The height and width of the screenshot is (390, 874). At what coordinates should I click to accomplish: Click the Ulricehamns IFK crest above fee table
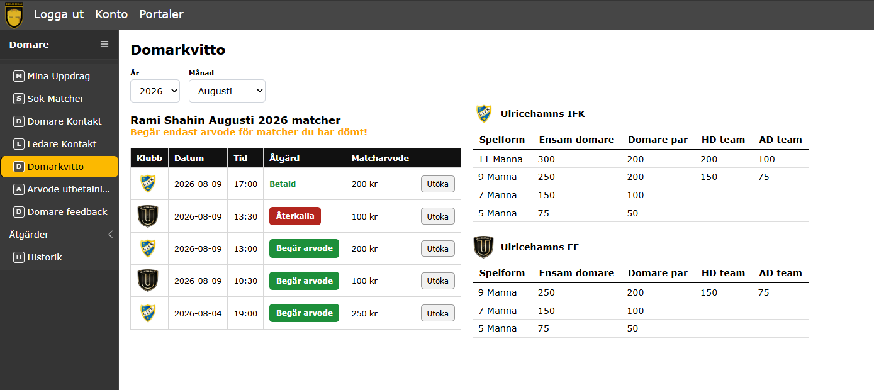(x=484, y=114)
